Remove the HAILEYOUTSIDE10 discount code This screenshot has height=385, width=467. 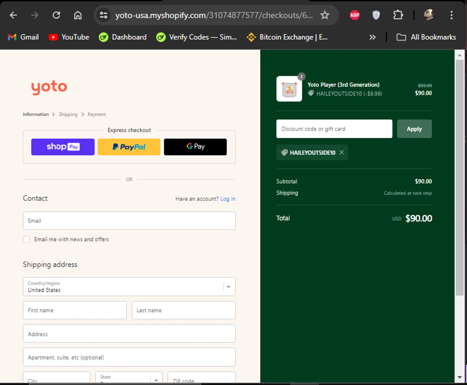click(x=342, y=152)
